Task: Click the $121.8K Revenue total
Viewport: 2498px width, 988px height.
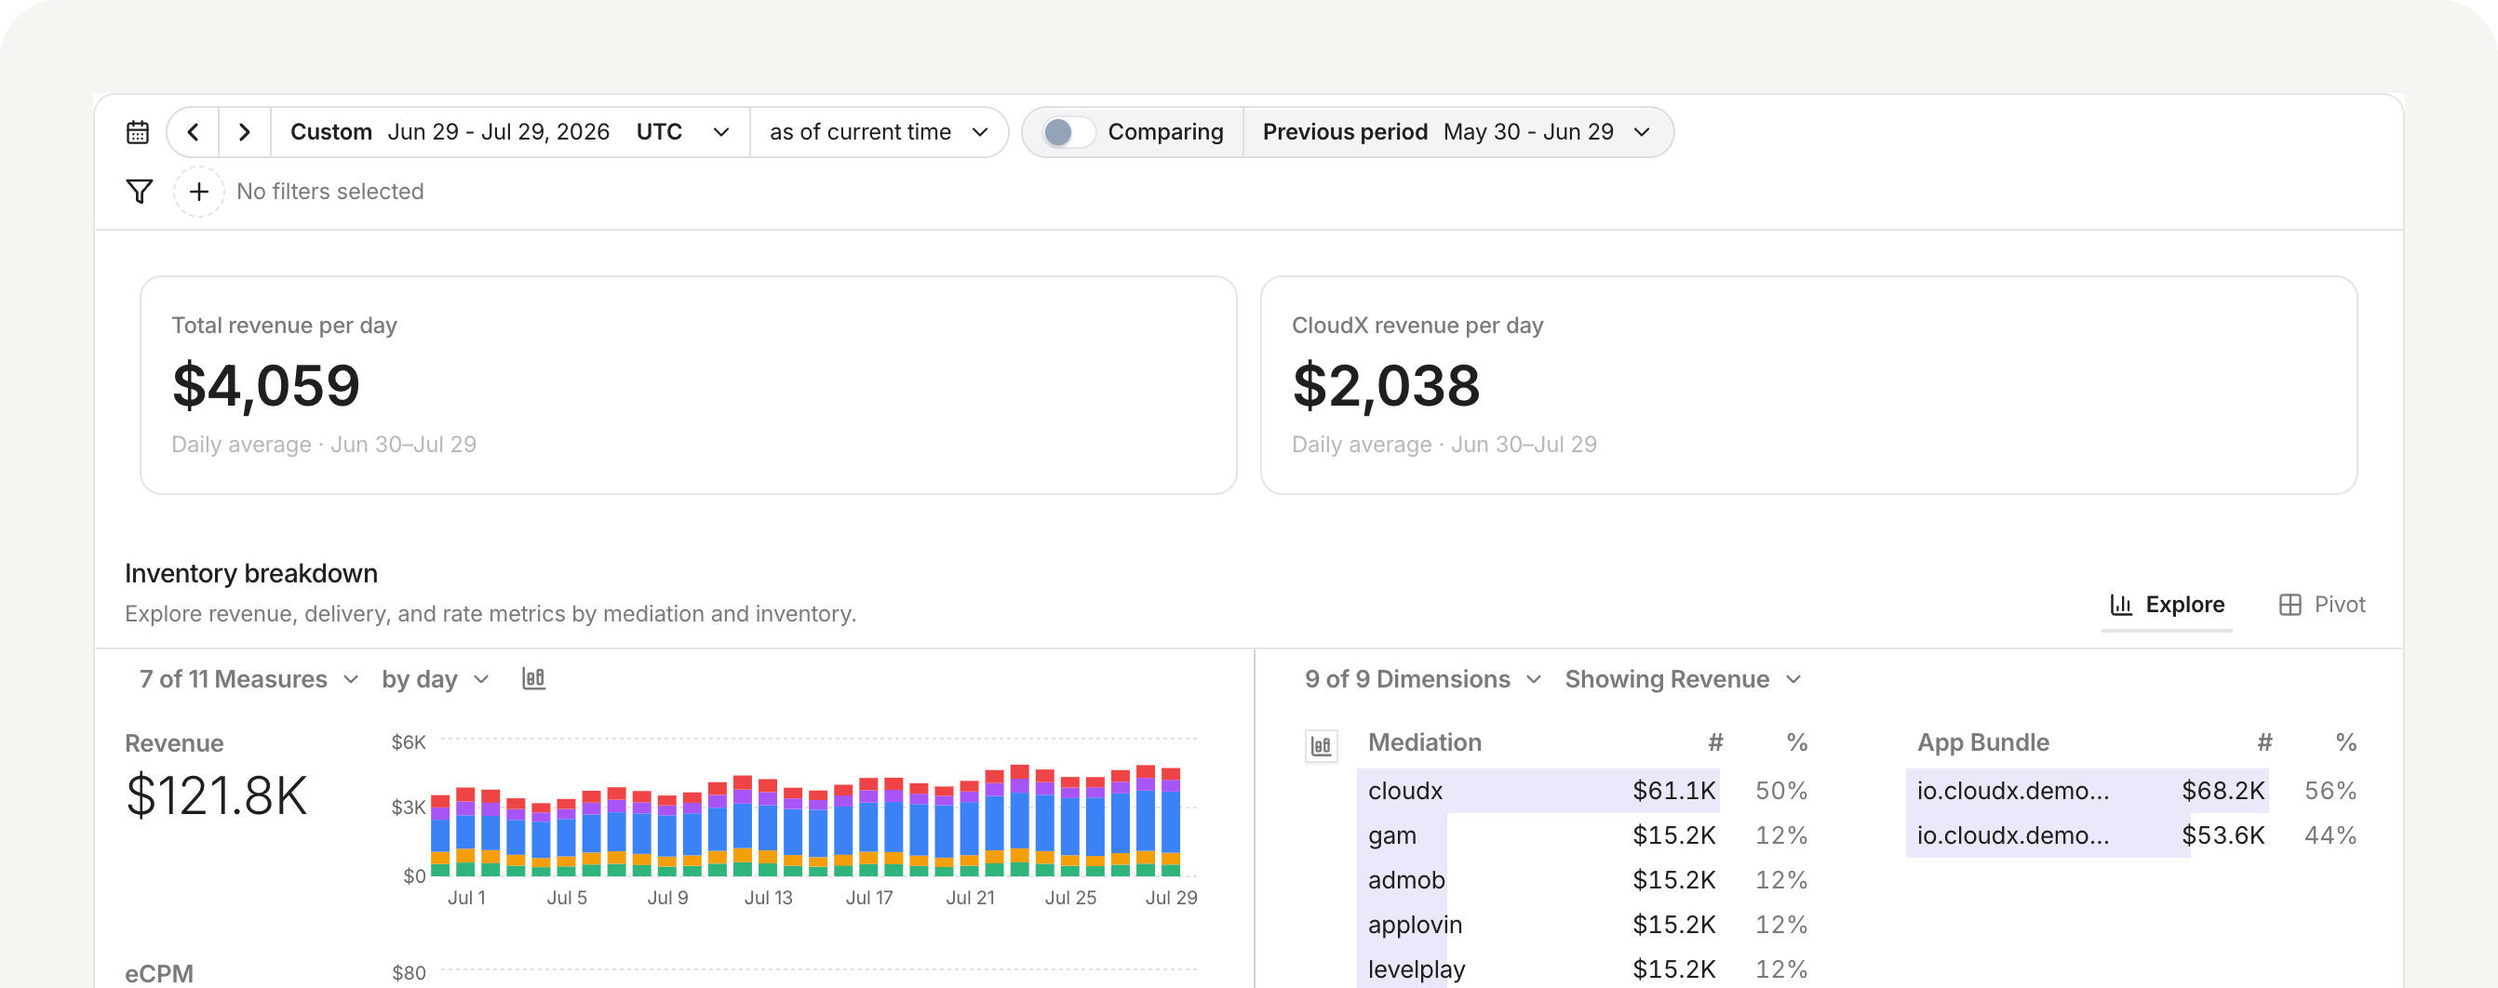Action: [216, 796]
